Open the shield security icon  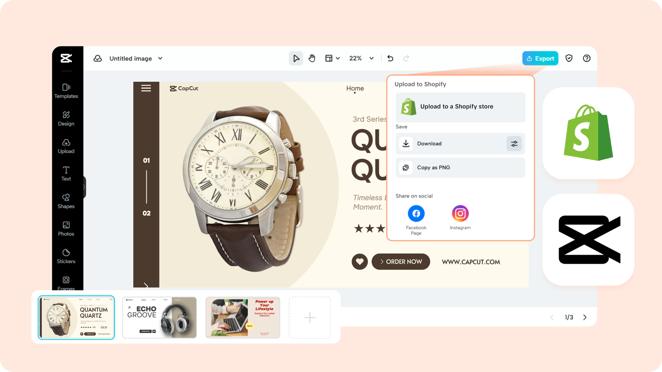click(569, 58)
